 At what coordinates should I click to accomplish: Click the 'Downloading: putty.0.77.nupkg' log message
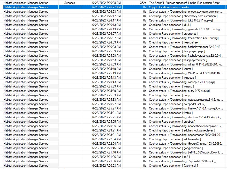point(179,91)
